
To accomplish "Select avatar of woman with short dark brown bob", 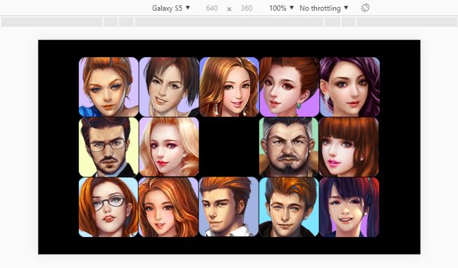I will [169, 87].
